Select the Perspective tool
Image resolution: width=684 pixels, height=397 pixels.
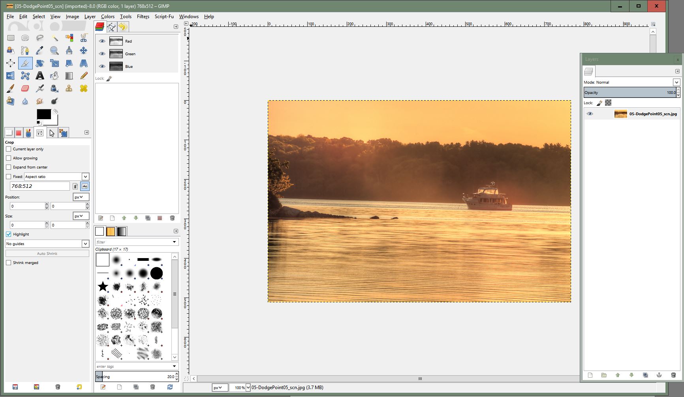(84, 63)
